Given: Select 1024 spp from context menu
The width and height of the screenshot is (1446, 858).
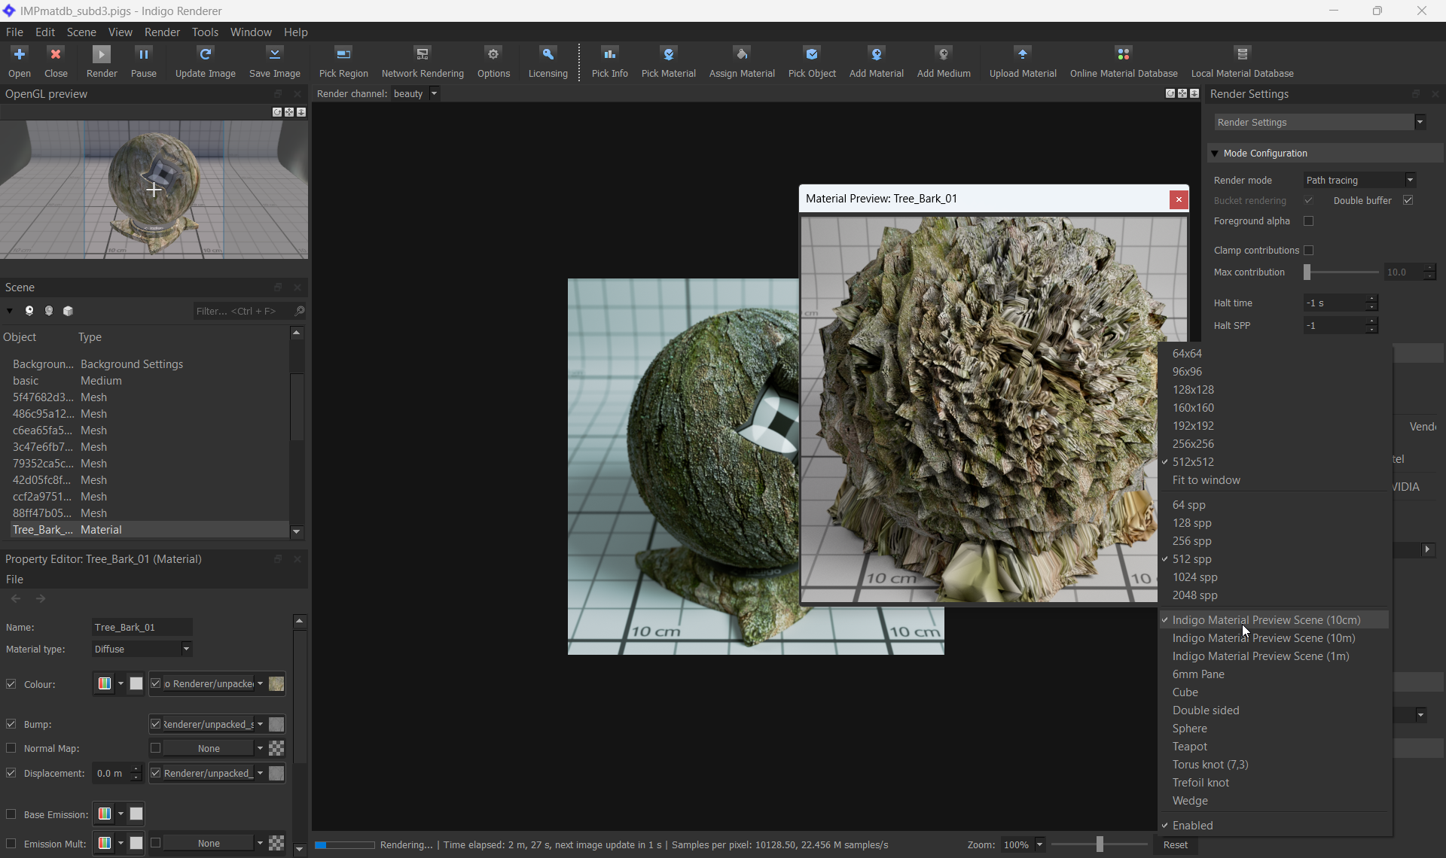Looking at the screenshot, I should [1194, 577].
